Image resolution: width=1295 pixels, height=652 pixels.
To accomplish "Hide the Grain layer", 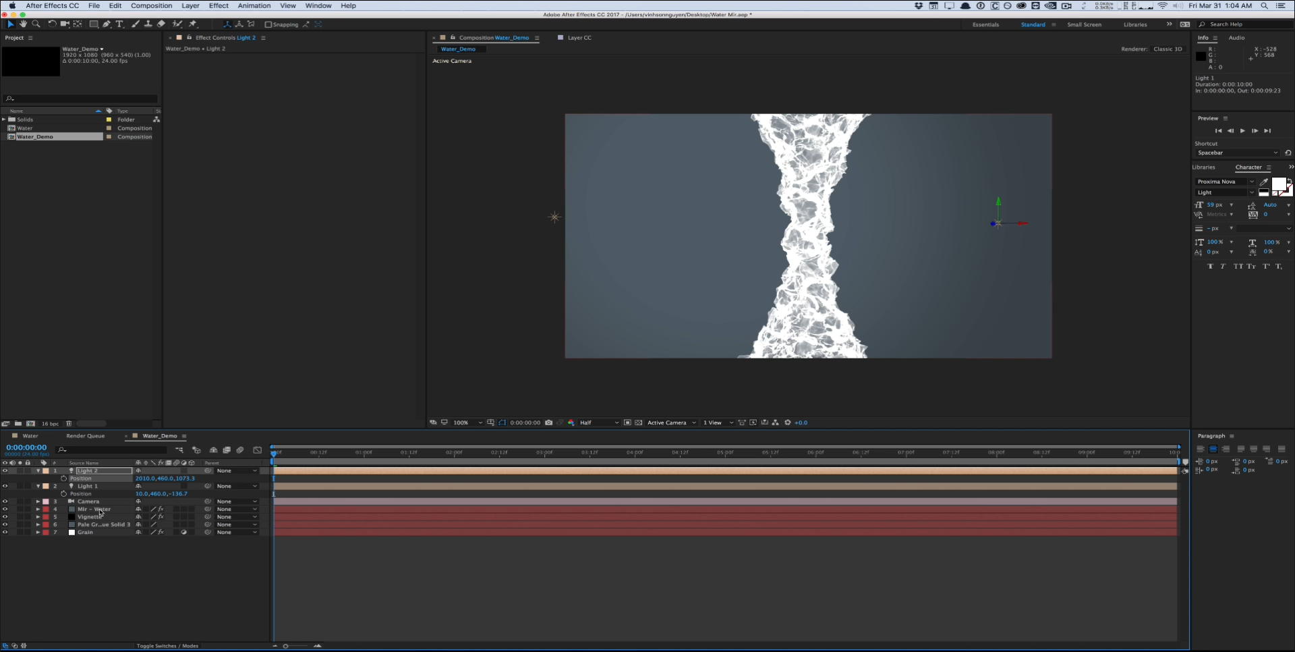I will [x=5, y=533].
